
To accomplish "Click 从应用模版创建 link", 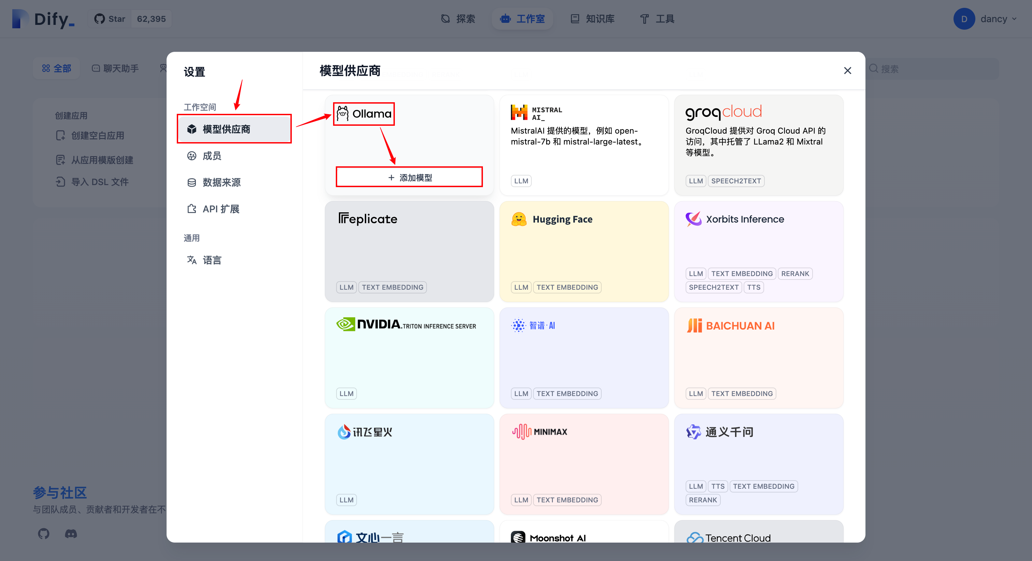I will [95, 160].
